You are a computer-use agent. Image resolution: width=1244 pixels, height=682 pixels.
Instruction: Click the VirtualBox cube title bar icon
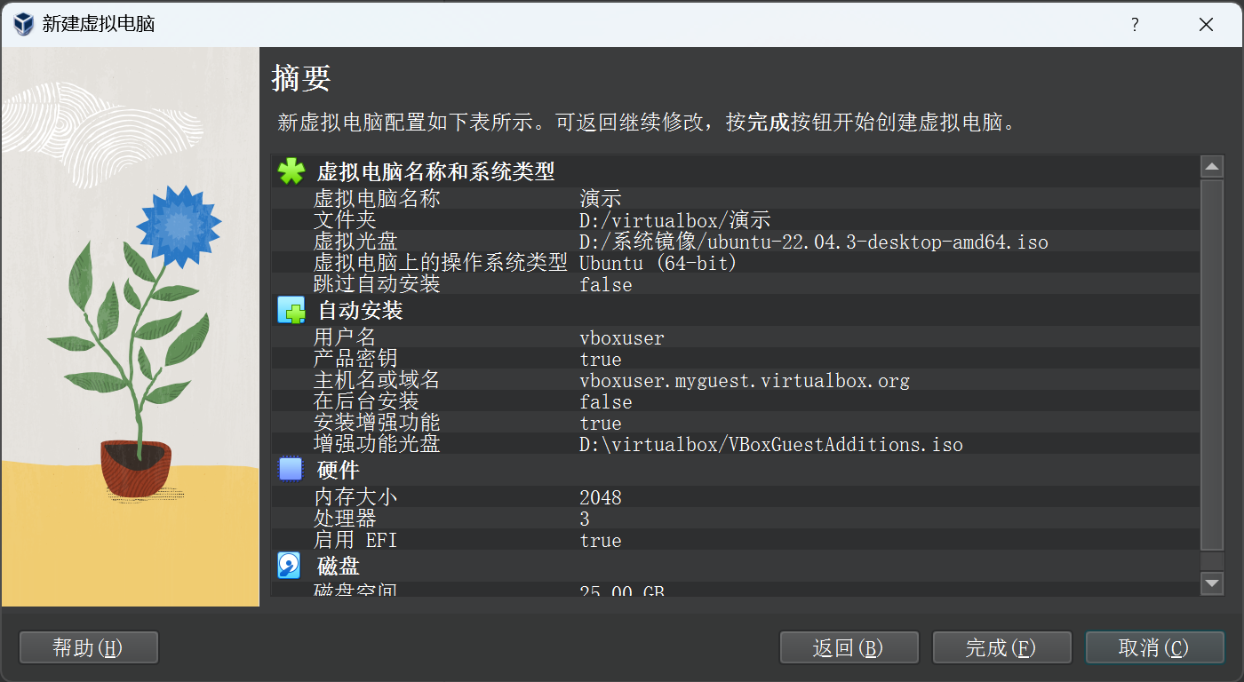click(x=25, y=24)
